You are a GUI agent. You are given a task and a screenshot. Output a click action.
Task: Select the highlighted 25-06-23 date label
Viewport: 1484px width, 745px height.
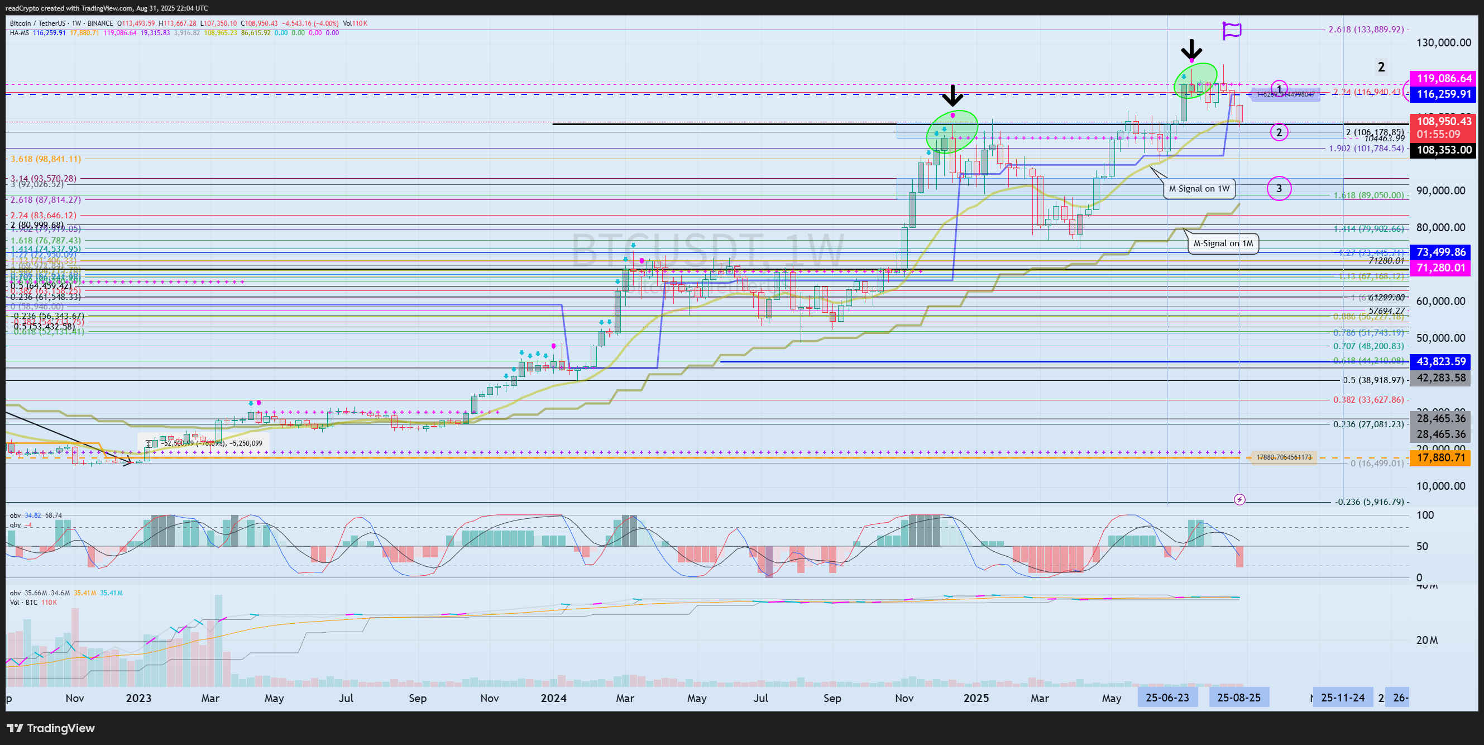(1167, 698)
